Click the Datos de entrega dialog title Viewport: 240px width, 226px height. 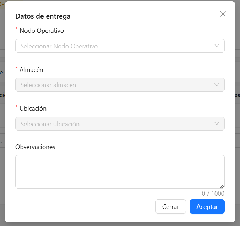pos(43,16)
